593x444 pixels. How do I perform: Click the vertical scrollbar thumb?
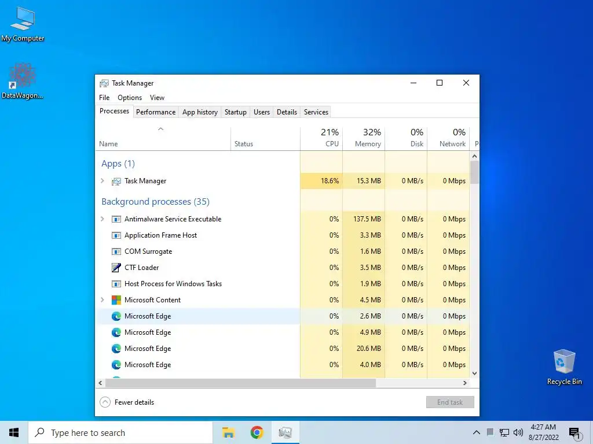[475, 172]
